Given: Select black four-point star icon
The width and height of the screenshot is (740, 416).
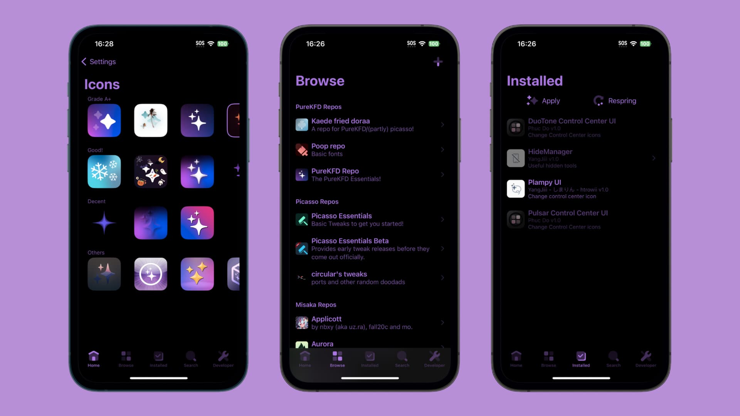Looking at the screenshot, I should [x=104, y=223].
